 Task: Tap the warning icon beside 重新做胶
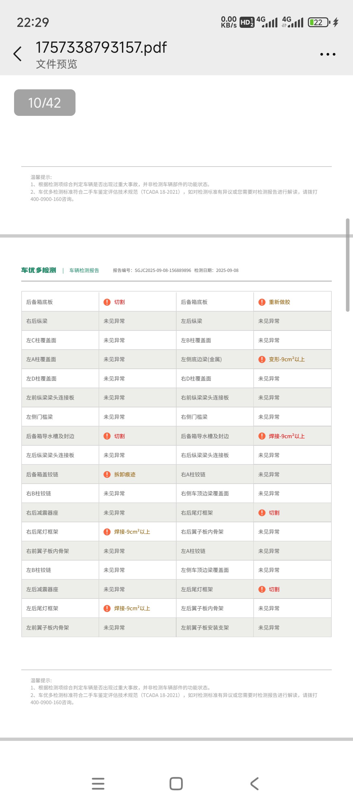tap(262, 302)
